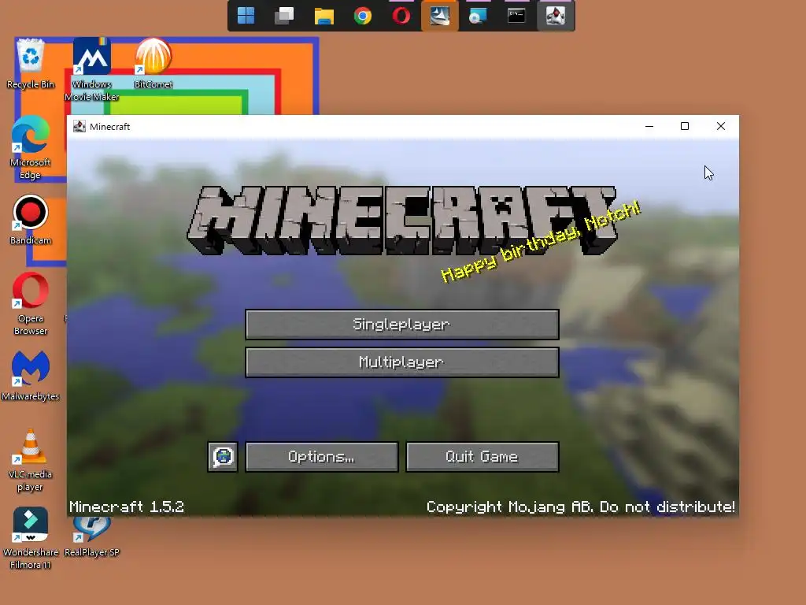Click the Minecraft logo title
Viewport: 806px width, 605px height.
point(402,221)
